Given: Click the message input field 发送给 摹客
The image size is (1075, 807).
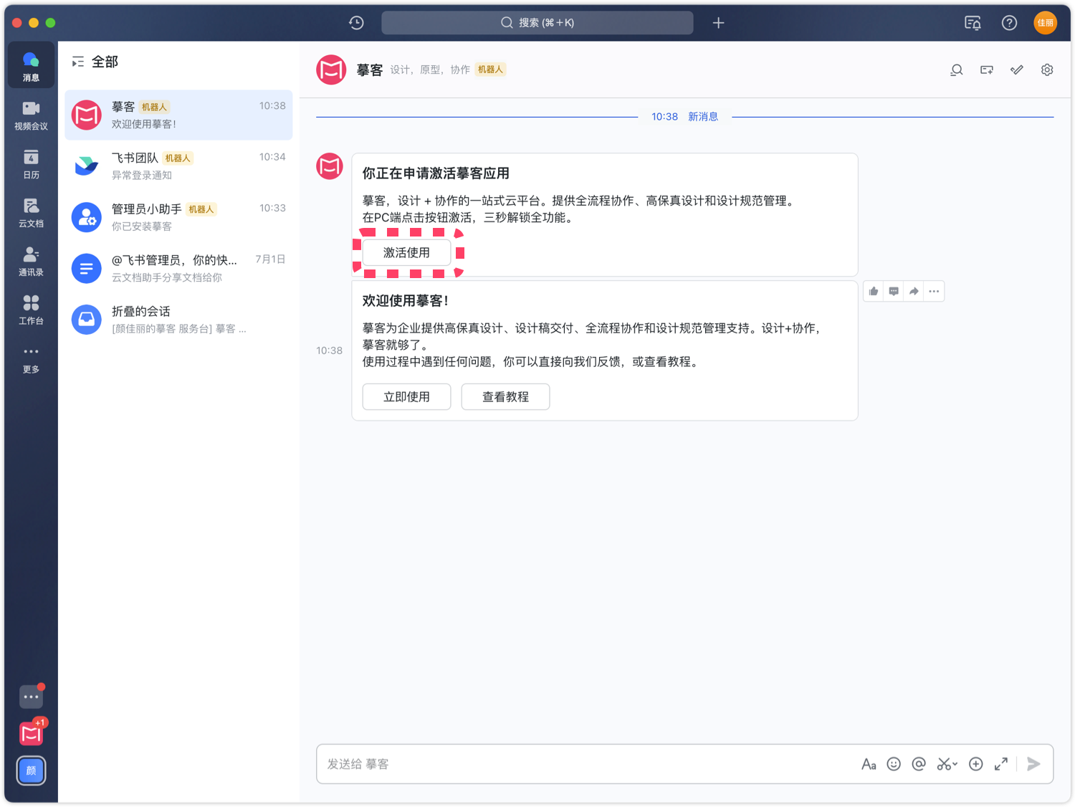Looking at the screenshot, I should [x=588, y=764].
